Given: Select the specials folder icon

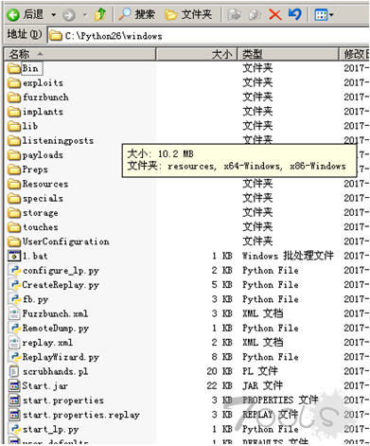Looking at the screenshot, I should coord(13,199).
